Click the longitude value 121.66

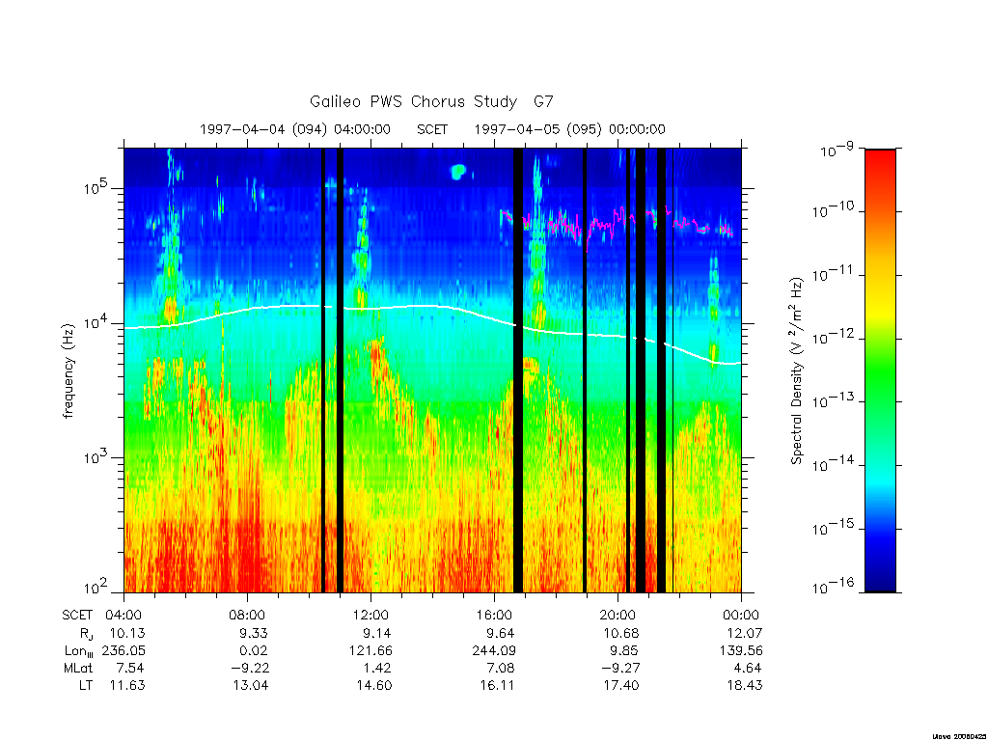[370, 650]
